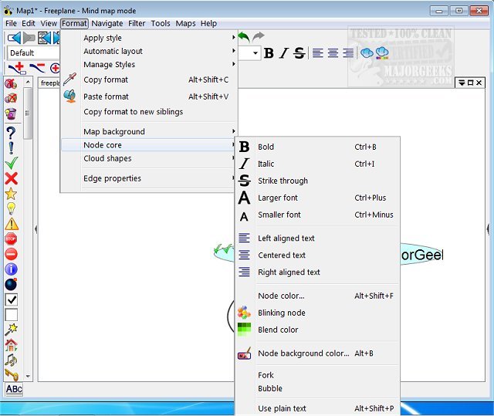Screen dimensions: 494x416
Task: Click the gray redo arrow
Action: pos(259,36)
